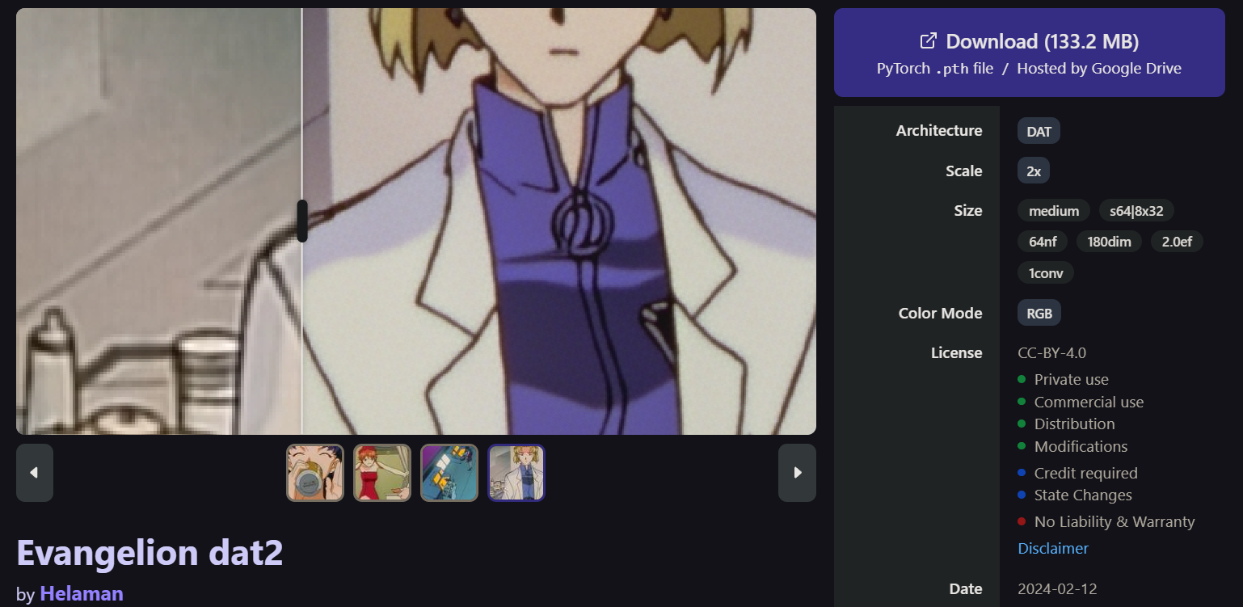Open the author Helaman's profile link
This screenshot has height=607, width=1243.
point(82,594)
